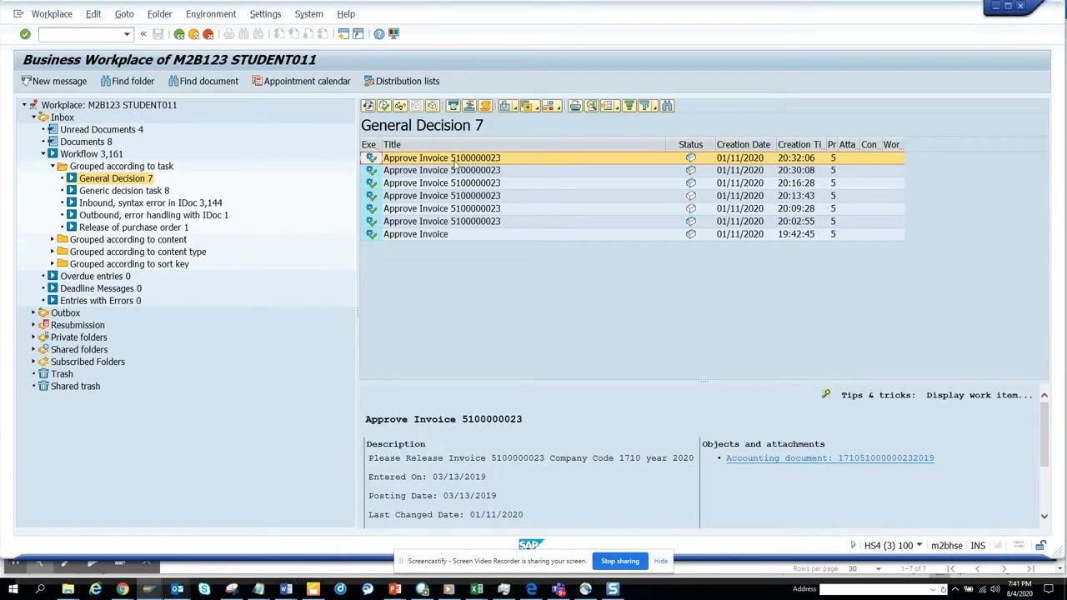This screenshot has height=600, width=1067.
Task: Select the Approve Invoice row created 19:42:45
Action: click(x=632, y=234)
